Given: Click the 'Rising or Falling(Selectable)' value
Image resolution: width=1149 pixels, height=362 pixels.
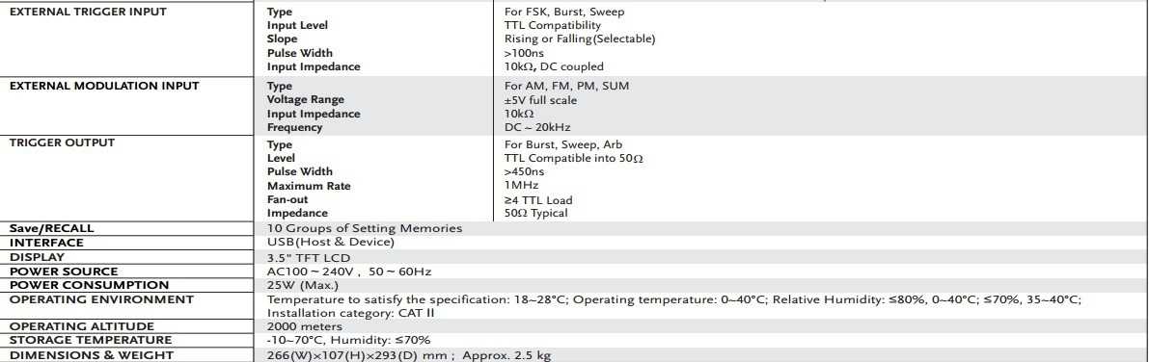Looking at the screenshot, I should pyautogui.click(x=580, y=39).
